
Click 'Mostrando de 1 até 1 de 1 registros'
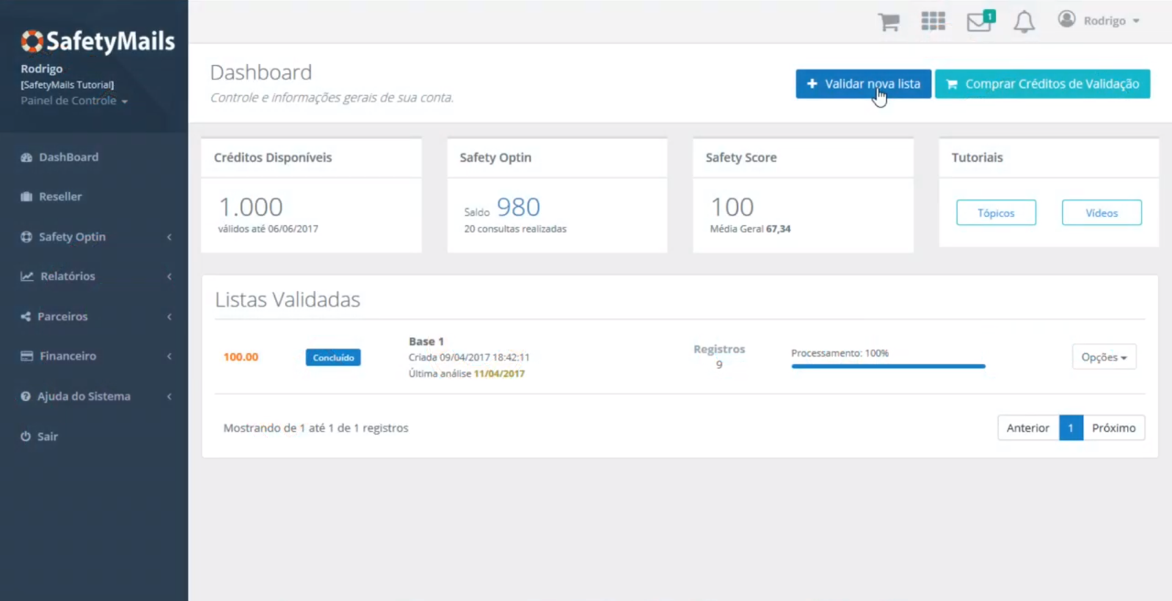(316, 428)
